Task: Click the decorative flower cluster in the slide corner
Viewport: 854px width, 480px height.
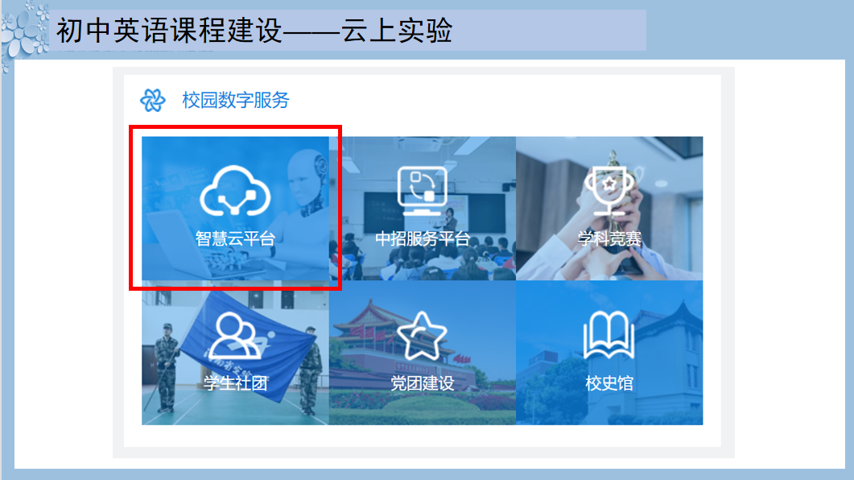Action: (24, 33)
